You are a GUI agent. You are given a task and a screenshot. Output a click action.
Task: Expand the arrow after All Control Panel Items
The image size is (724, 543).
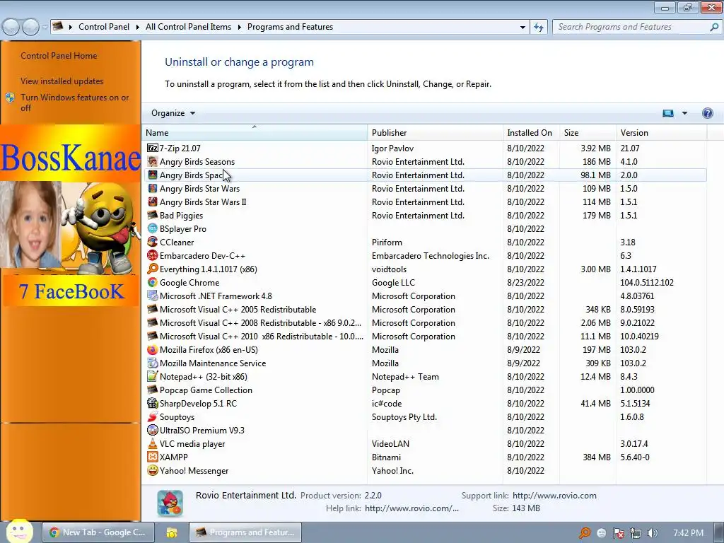[x=239, y=28]
